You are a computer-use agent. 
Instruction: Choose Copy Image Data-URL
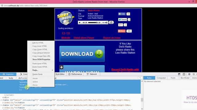pos(41,56)
